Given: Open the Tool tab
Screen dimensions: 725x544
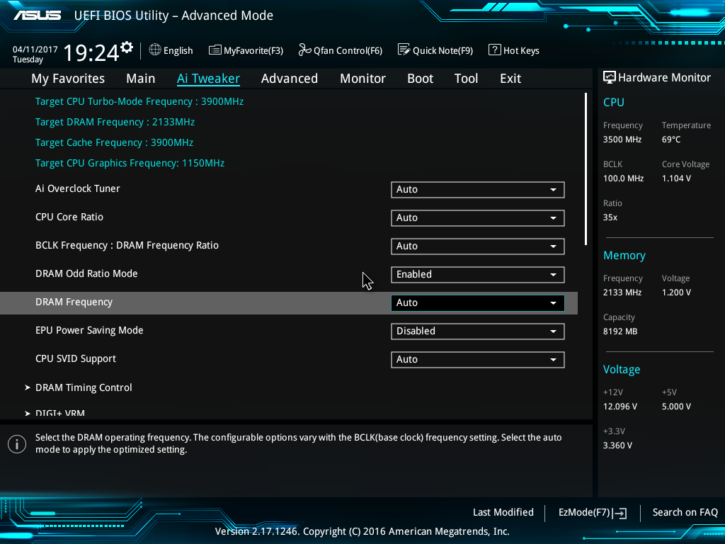Looking at the screenshot, I should [466, 78].
